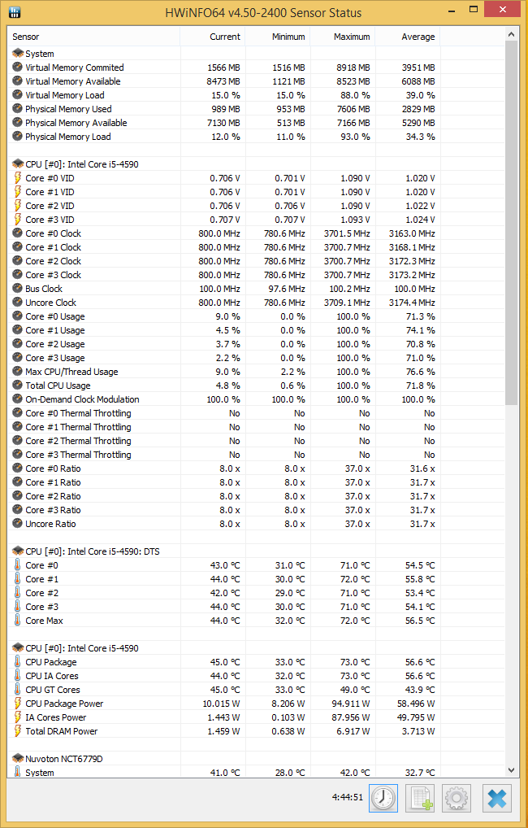Viewport: 528px width, 828px height.
Task: Click the System group chip icon
Action: (x=17, y=54)
